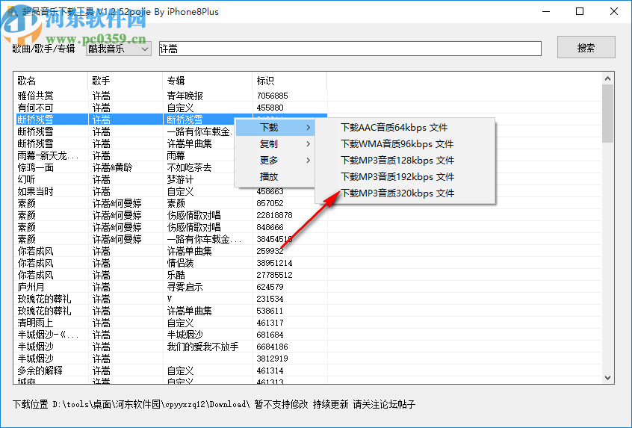Click the artist cell 许嵩&黄龄
The height and width of the screenshot is (428, 632).
point(113,167)
